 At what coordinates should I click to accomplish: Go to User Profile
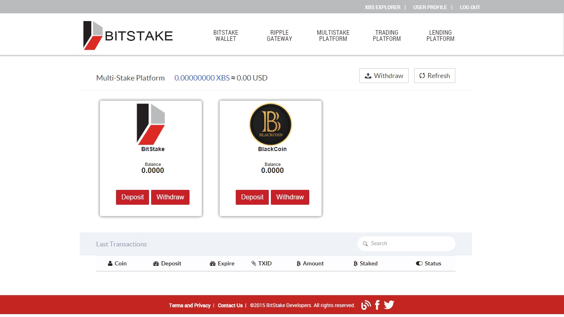click(x=430, y=7)
